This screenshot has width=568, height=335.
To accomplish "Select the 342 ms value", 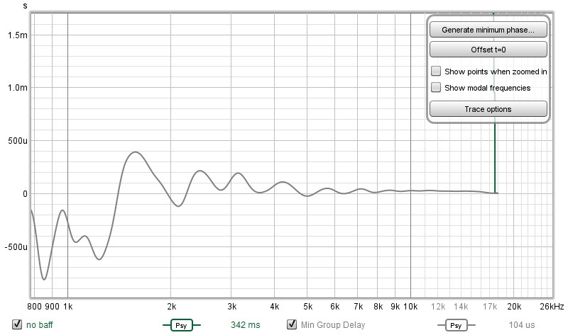I will [245, 325].
